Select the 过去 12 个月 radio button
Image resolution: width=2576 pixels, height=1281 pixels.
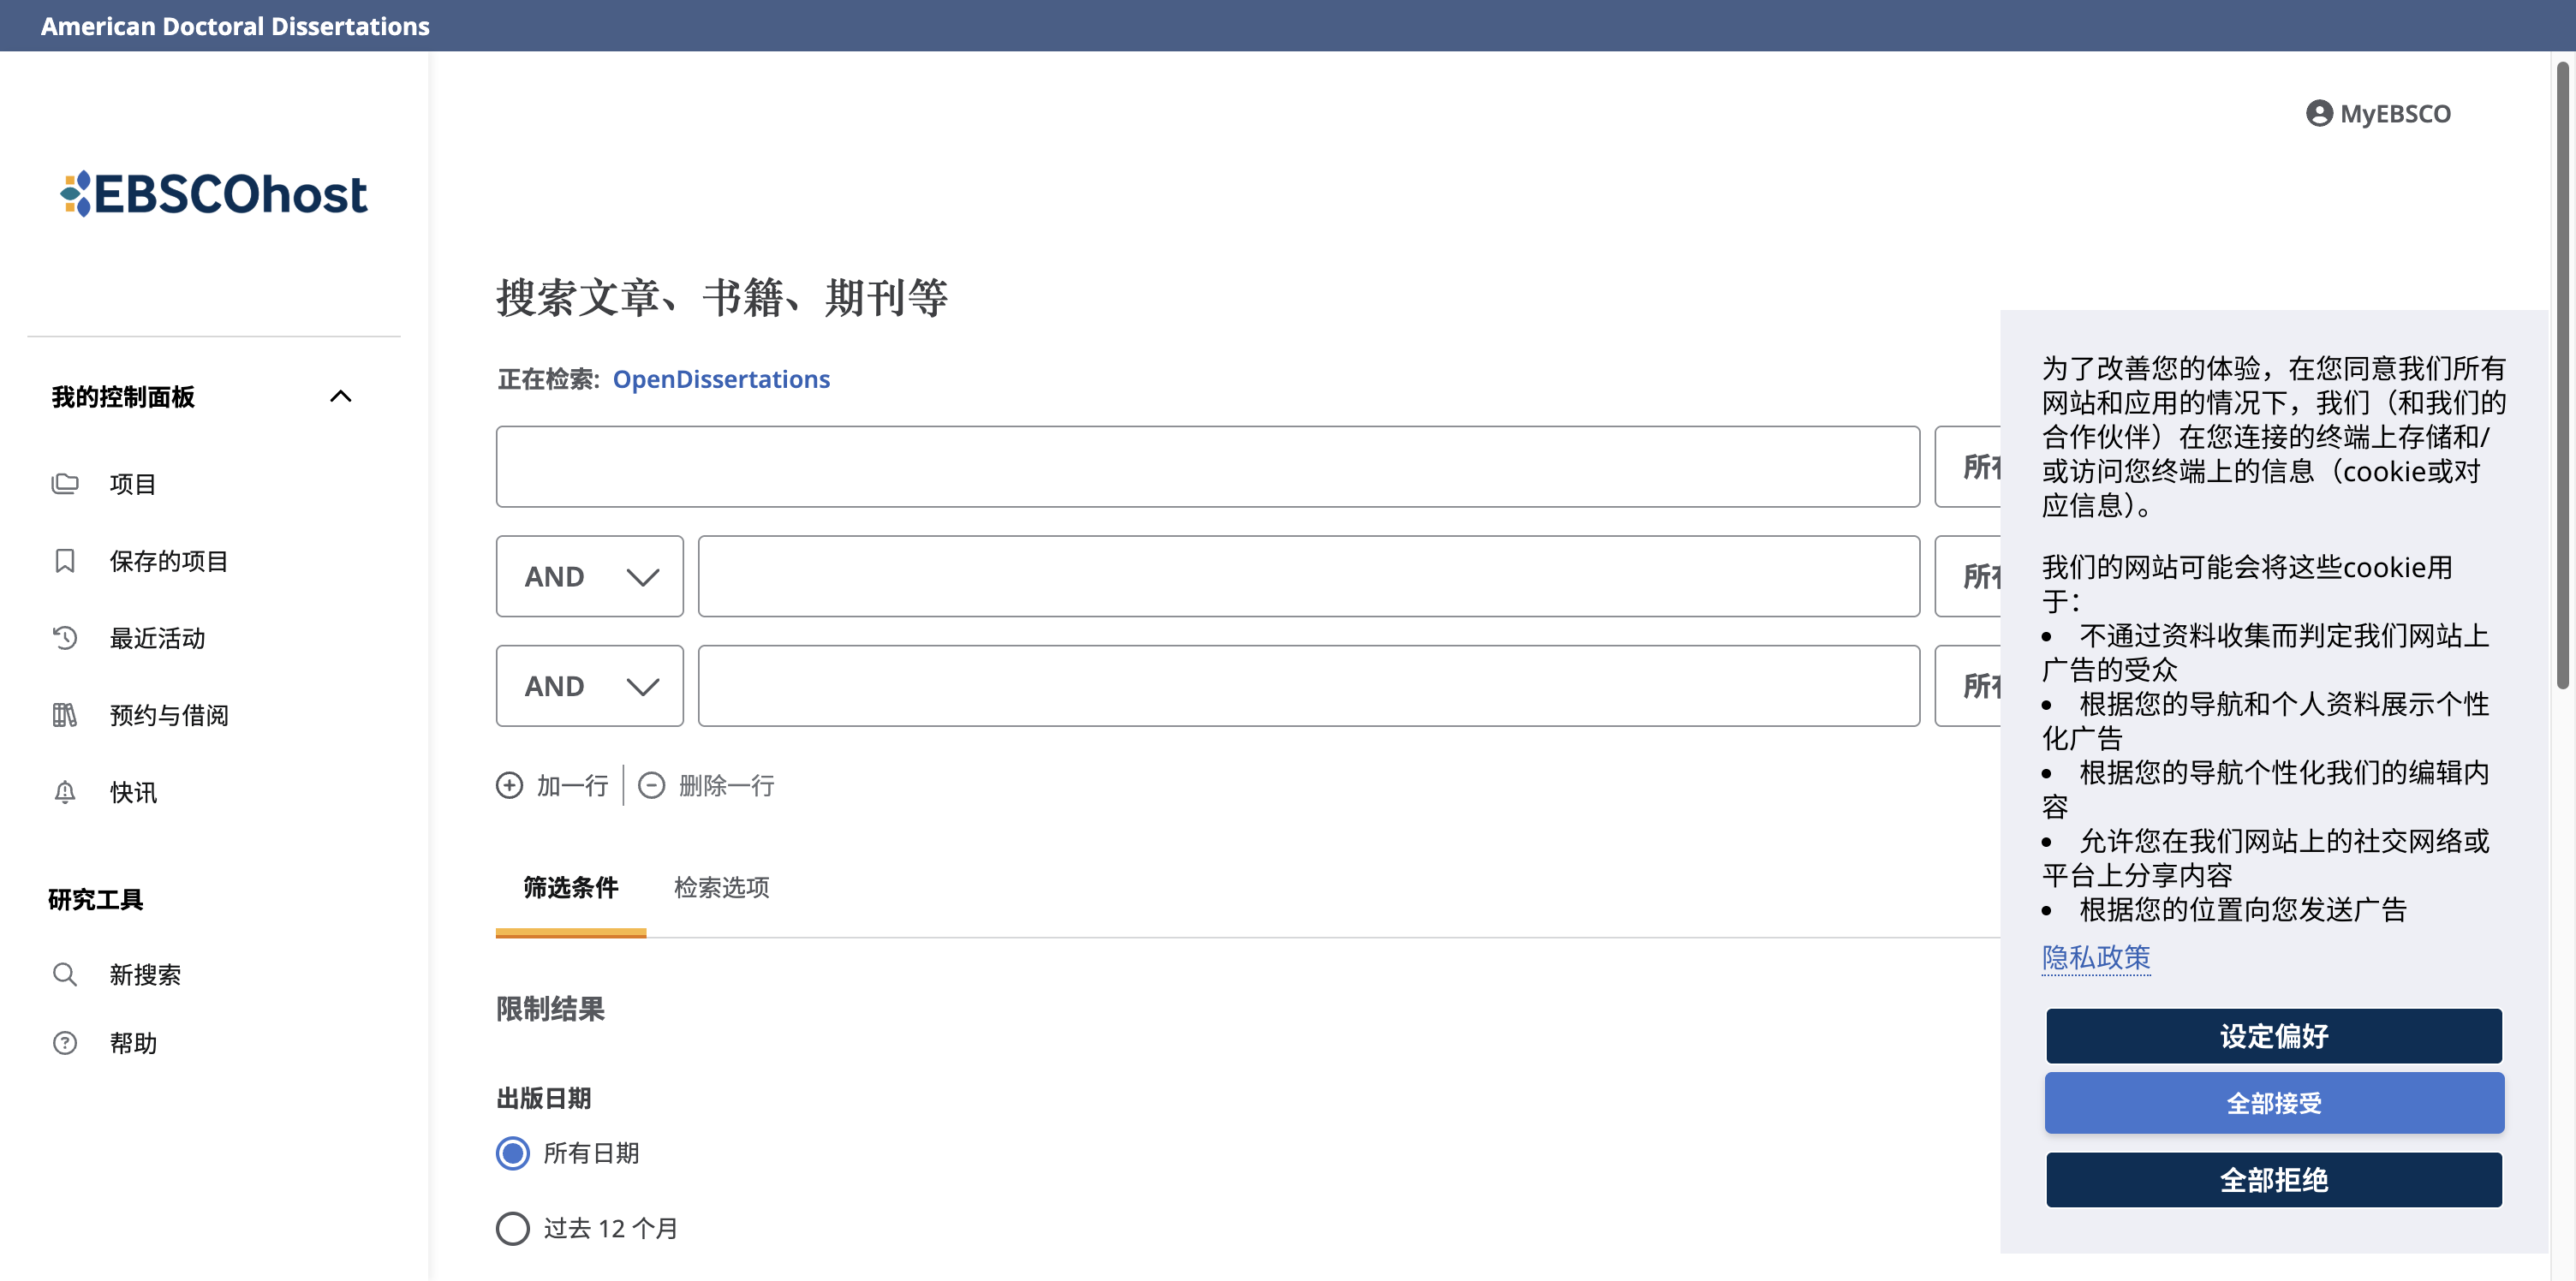513,1228
